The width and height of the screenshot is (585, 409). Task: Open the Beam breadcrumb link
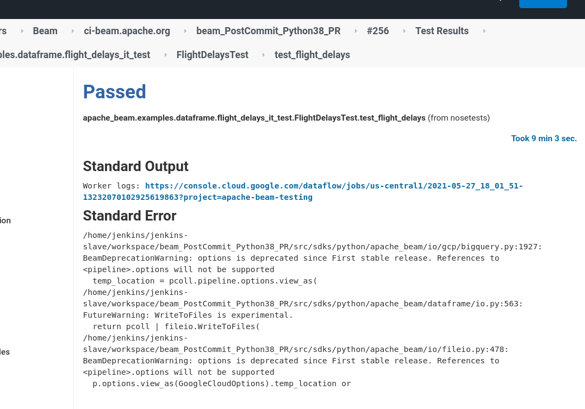45,31
